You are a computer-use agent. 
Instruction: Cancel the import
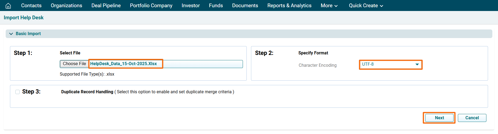472,118
